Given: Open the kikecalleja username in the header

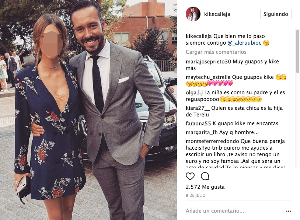Looking at the screenshot, I should (217, 14).
